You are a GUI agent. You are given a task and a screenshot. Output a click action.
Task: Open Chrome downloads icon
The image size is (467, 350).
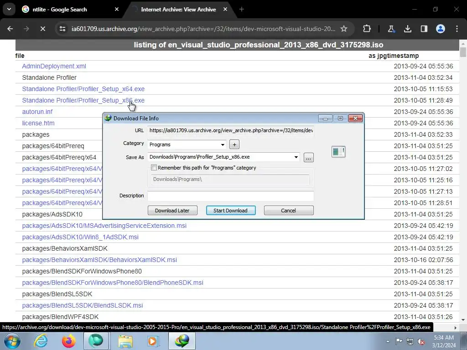[x=408, y=29]
